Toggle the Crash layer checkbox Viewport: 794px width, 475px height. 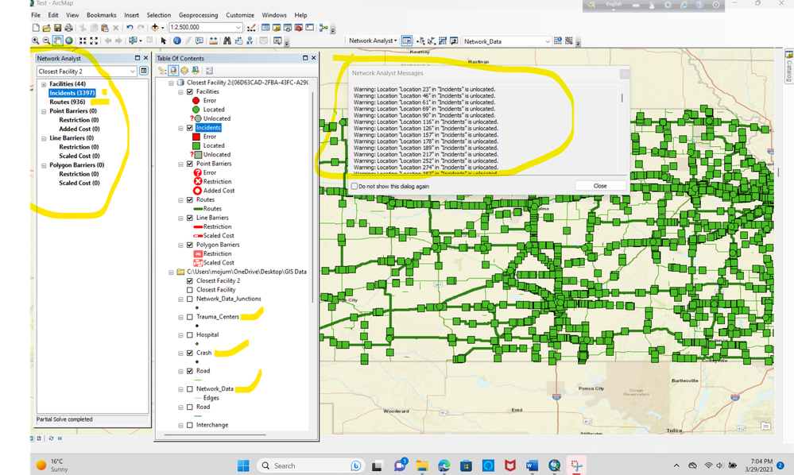pos(189,353)
